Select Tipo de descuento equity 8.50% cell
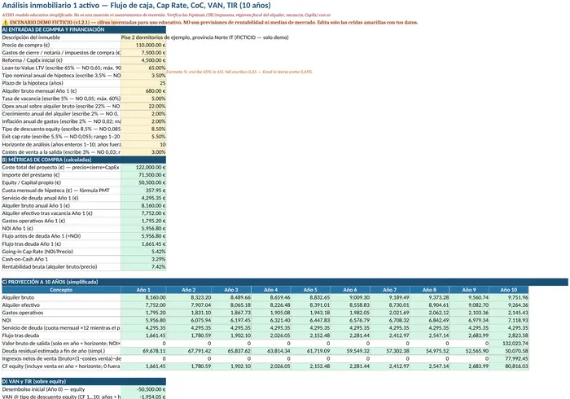This screenshot has height=399, width=570. [x=143, y=129]
